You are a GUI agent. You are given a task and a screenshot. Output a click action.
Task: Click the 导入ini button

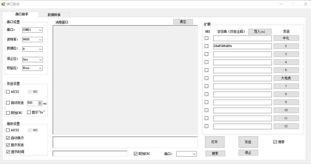point(260,32)
